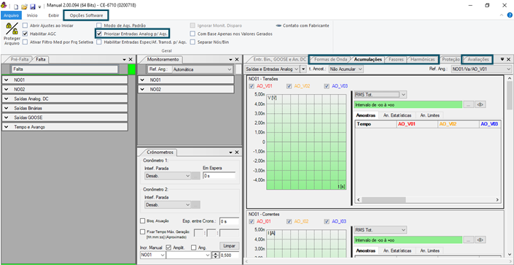Click the ellipsis button in NO01 Correntes
514x265 pixels.
coord(469,240)
